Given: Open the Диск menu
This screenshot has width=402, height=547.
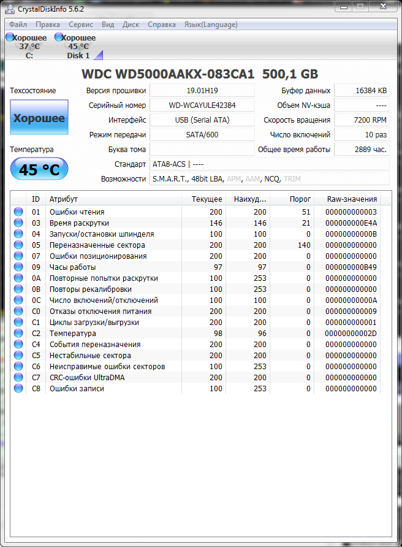Looking at the screenshot, I should [x=131, y=25].
